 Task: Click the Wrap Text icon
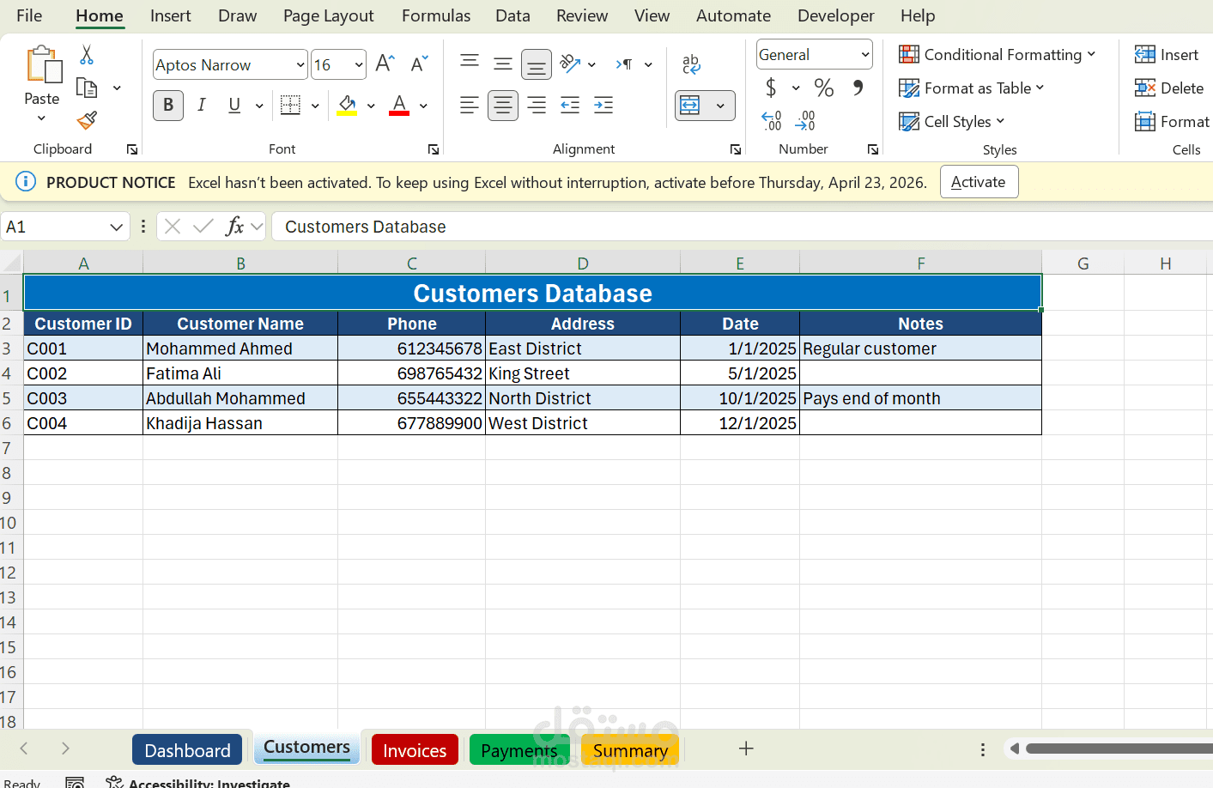pos(691,64)
